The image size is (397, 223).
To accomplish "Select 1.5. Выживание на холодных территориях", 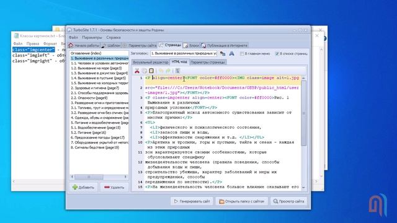I will click(x=99, y=83).
